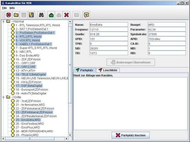Click the Quelle field showing S19.2E
Screen dimensions: 190x142
109,34
